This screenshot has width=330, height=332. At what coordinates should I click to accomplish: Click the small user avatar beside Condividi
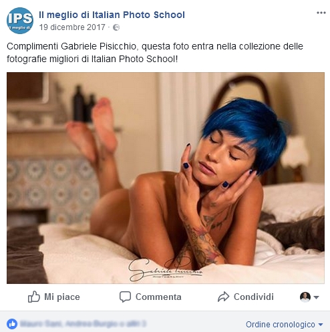[x=305, y=297]
